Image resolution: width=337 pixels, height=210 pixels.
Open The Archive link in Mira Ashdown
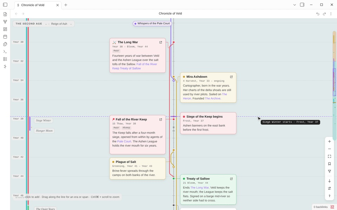(x=213, y=98)
